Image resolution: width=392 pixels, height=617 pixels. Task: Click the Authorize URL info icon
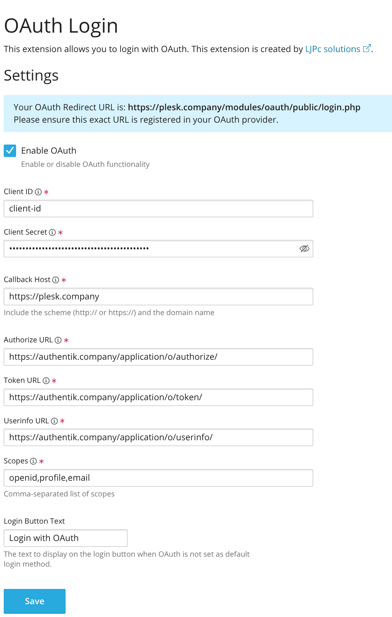[58, 340]
